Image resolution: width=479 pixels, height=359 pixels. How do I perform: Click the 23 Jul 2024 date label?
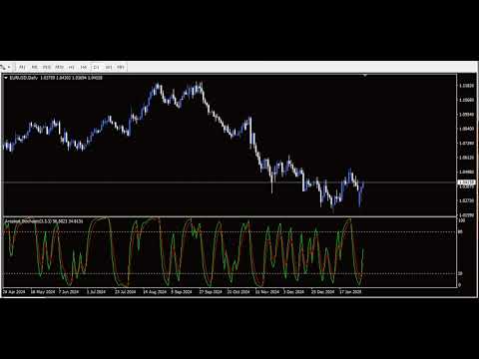pos(125,292)
